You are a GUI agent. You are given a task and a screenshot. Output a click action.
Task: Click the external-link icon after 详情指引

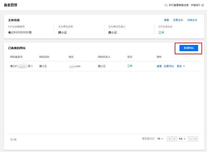pos(202,5)
